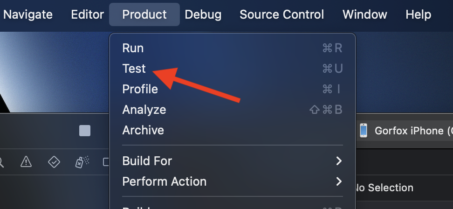Open the Find navigator magnifier icon

pyautogui.click(x=1, y=162)
